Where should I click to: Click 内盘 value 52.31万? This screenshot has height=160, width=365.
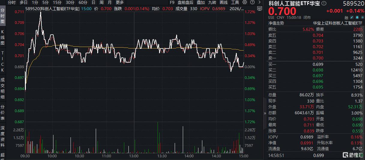pos(355,107)
